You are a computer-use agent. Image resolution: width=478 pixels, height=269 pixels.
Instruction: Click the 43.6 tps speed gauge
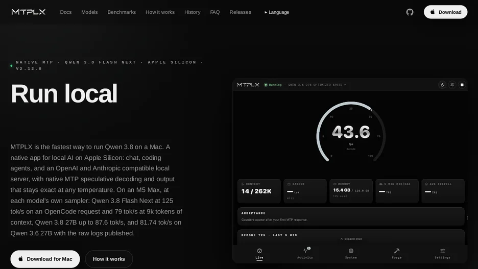point(351,133)
